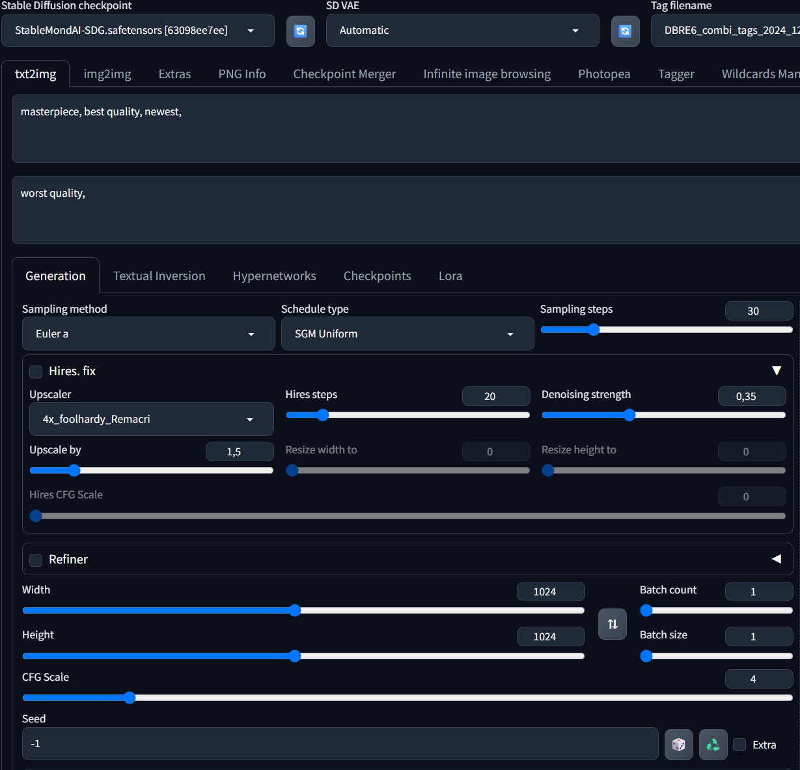The height and width of the screenshot is (770, 800).
Task: Open the Tagger tab
Action: tap(676, 74)
